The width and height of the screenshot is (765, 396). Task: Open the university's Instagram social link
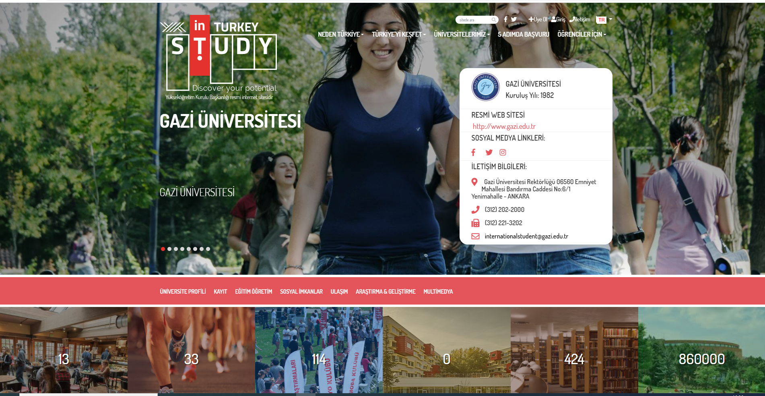click(503, 152)
